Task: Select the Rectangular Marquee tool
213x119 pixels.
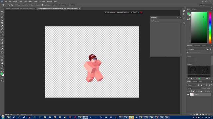Action: [x=2, y=14]
